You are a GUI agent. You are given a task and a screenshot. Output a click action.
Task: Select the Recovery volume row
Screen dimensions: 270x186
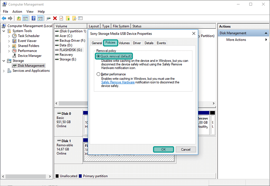[64, 55]
